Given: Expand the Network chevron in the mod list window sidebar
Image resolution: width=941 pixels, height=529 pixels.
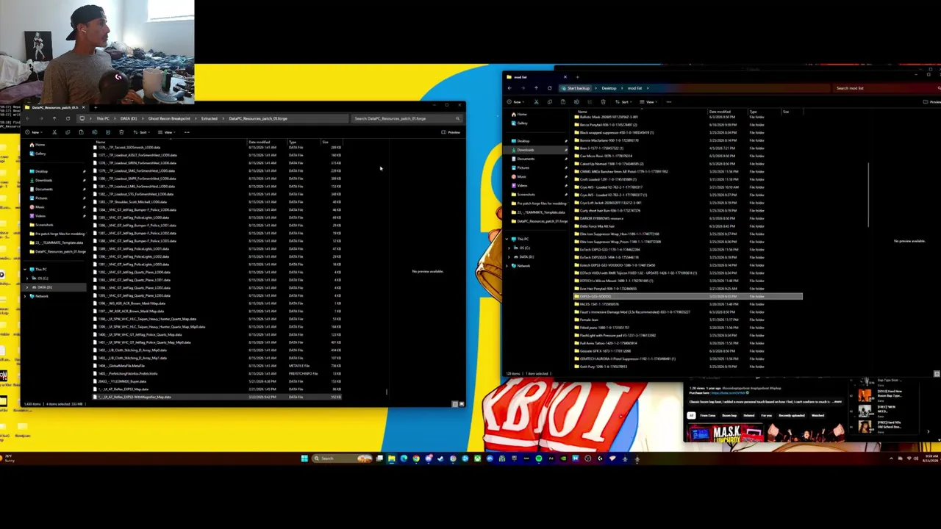Looking at the screenshot, I should click(508, 265).
